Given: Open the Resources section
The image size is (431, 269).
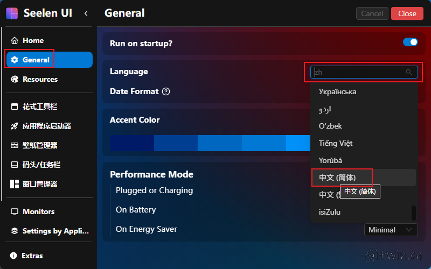Looking at the screenshot, I should click(50, 79).
